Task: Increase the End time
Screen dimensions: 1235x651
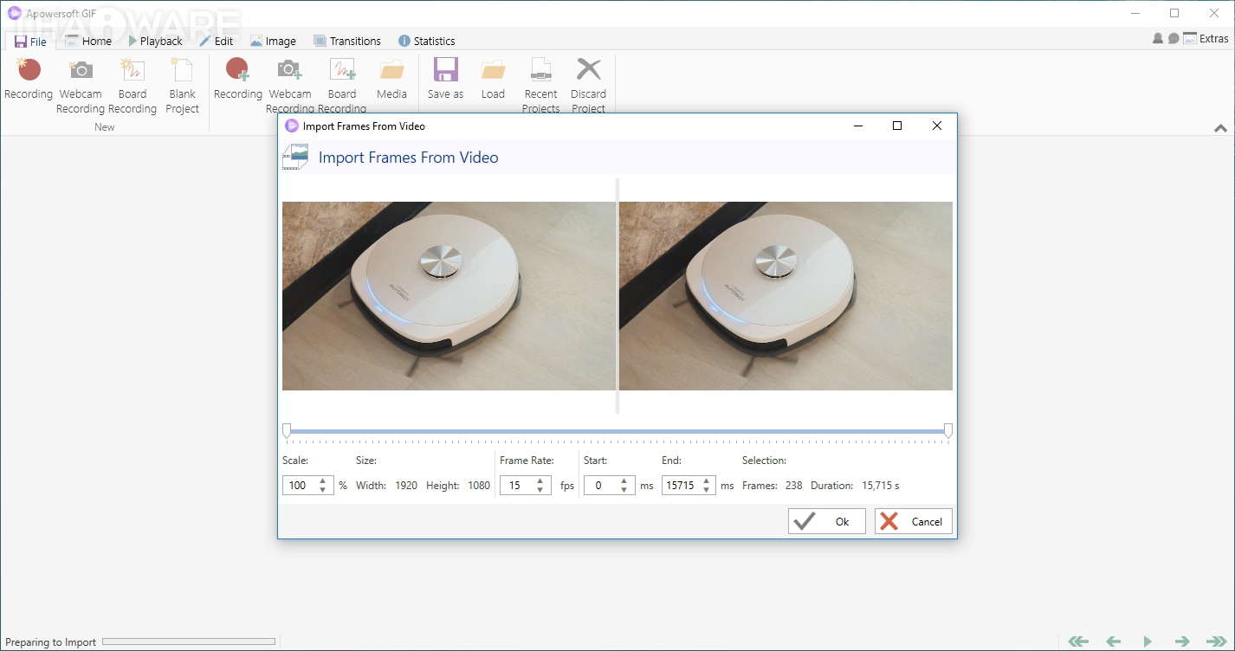Action: pos(707,481)
